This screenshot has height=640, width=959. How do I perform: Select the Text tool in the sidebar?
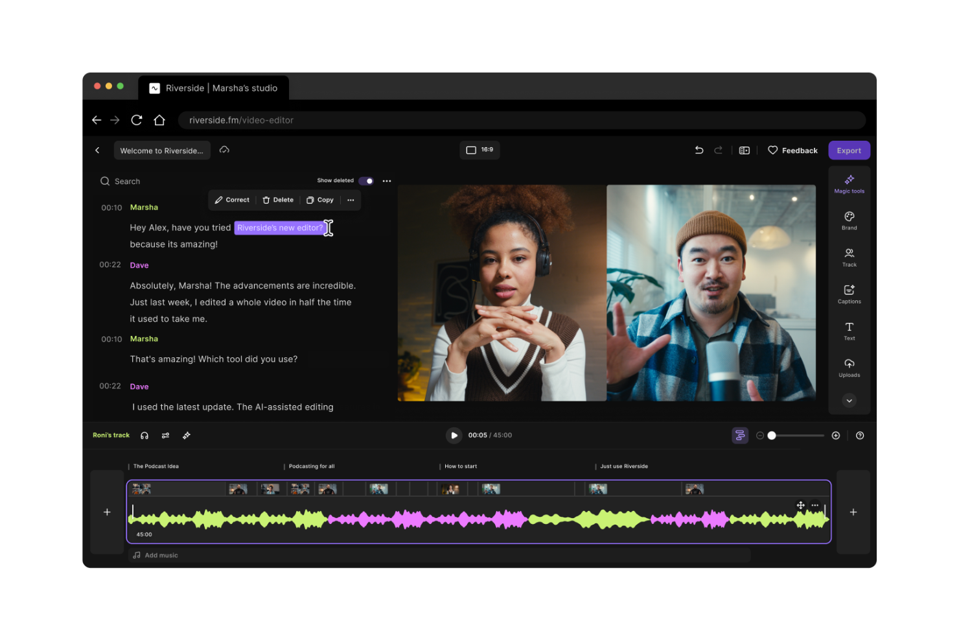(x=849, y=331)
